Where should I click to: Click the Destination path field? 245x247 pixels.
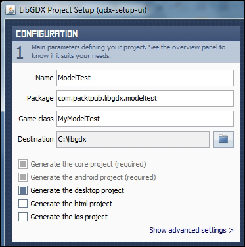coord(133,139)
